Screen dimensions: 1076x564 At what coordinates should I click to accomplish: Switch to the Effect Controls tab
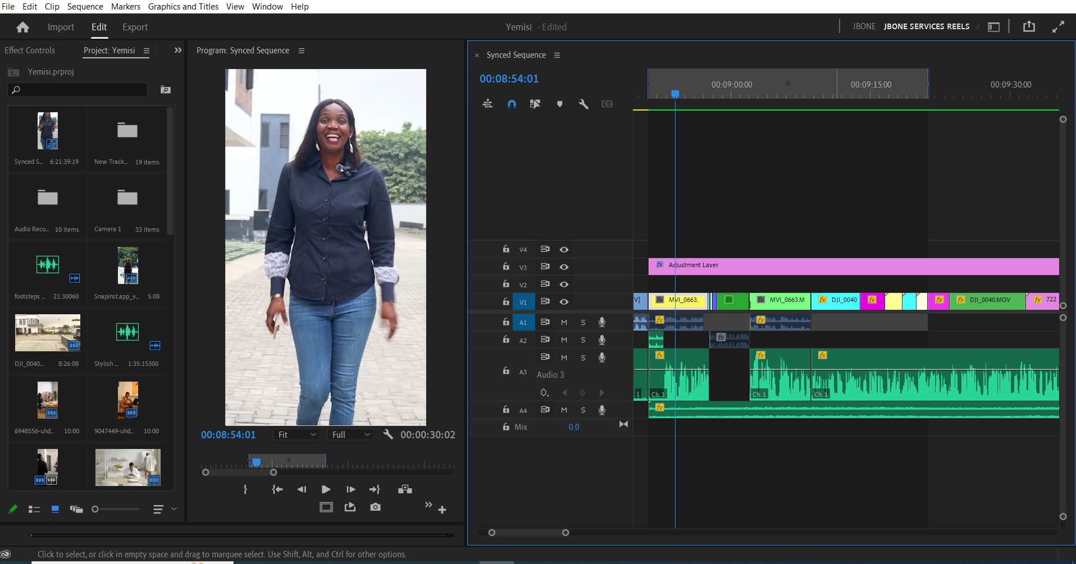click(30, 51)
